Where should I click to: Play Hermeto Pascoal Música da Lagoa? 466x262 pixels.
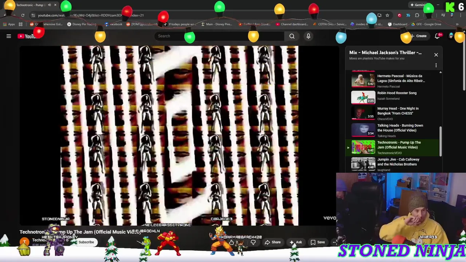tap(394, 81)
